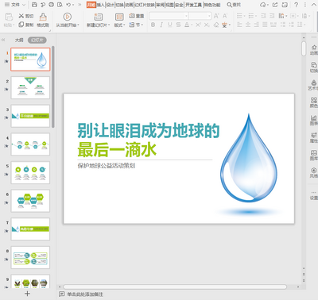Toggle the 幻灯片 thumbnail view pill
This screenshot has width=318, height=300.
pos(37,40)
